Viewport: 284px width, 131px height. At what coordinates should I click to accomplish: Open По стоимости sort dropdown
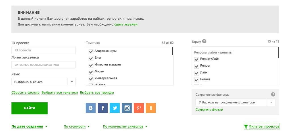click(77, 126)
